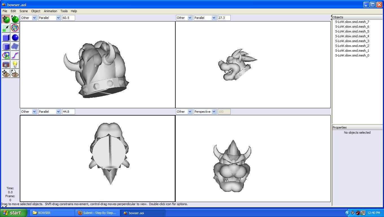The width and height of the screenshot is (384, 217).
Task: Click the 12:40 PM taskbar clock
Action: point(374,213)
